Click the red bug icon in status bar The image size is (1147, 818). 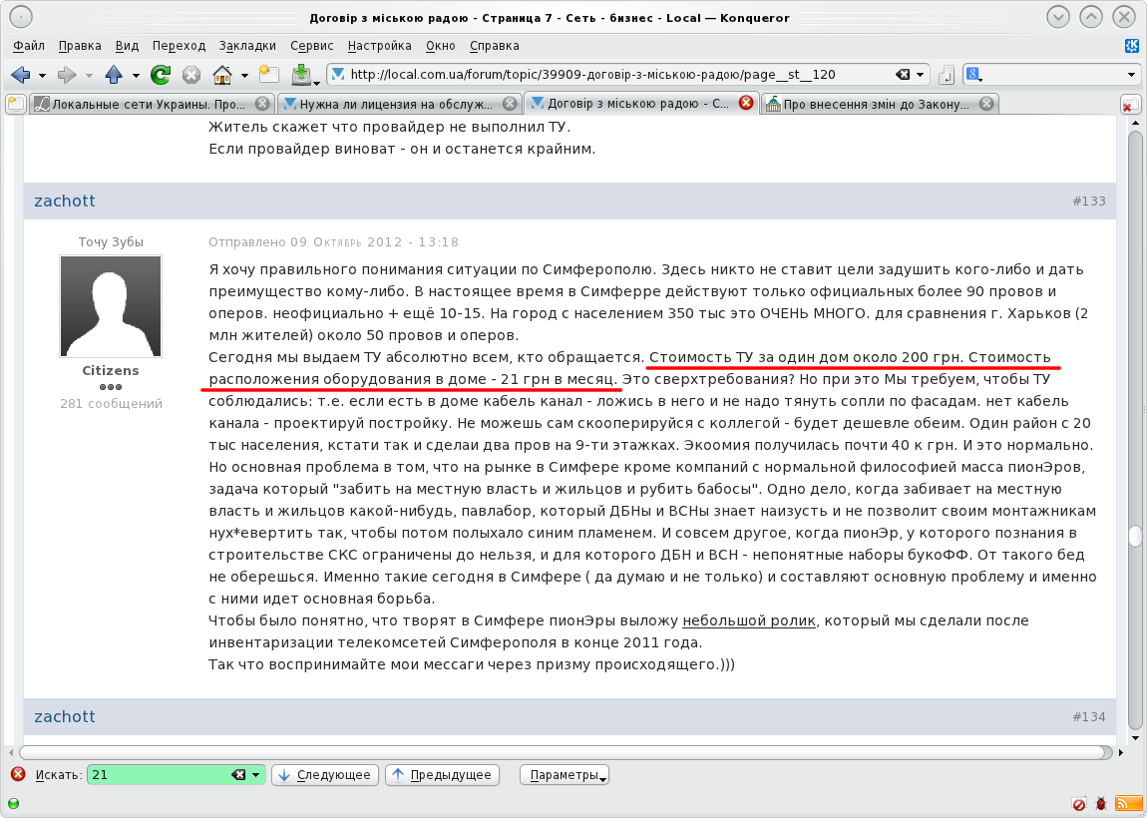[x=1101, y=804]
